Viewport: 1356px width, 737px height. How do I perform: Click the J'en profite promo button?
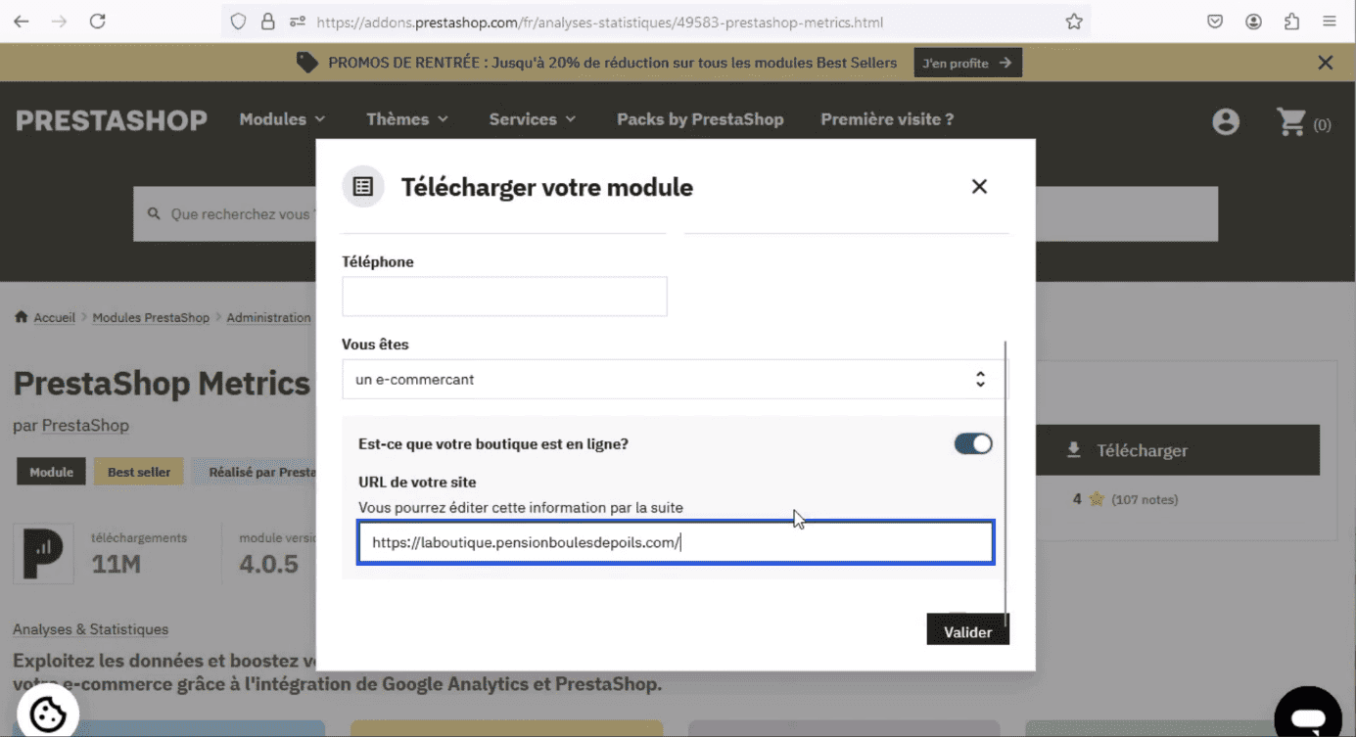967,63
